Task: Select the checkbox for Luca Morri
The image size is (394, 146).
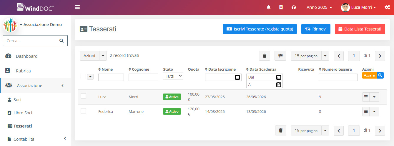Action: click(x=83, y=96)
